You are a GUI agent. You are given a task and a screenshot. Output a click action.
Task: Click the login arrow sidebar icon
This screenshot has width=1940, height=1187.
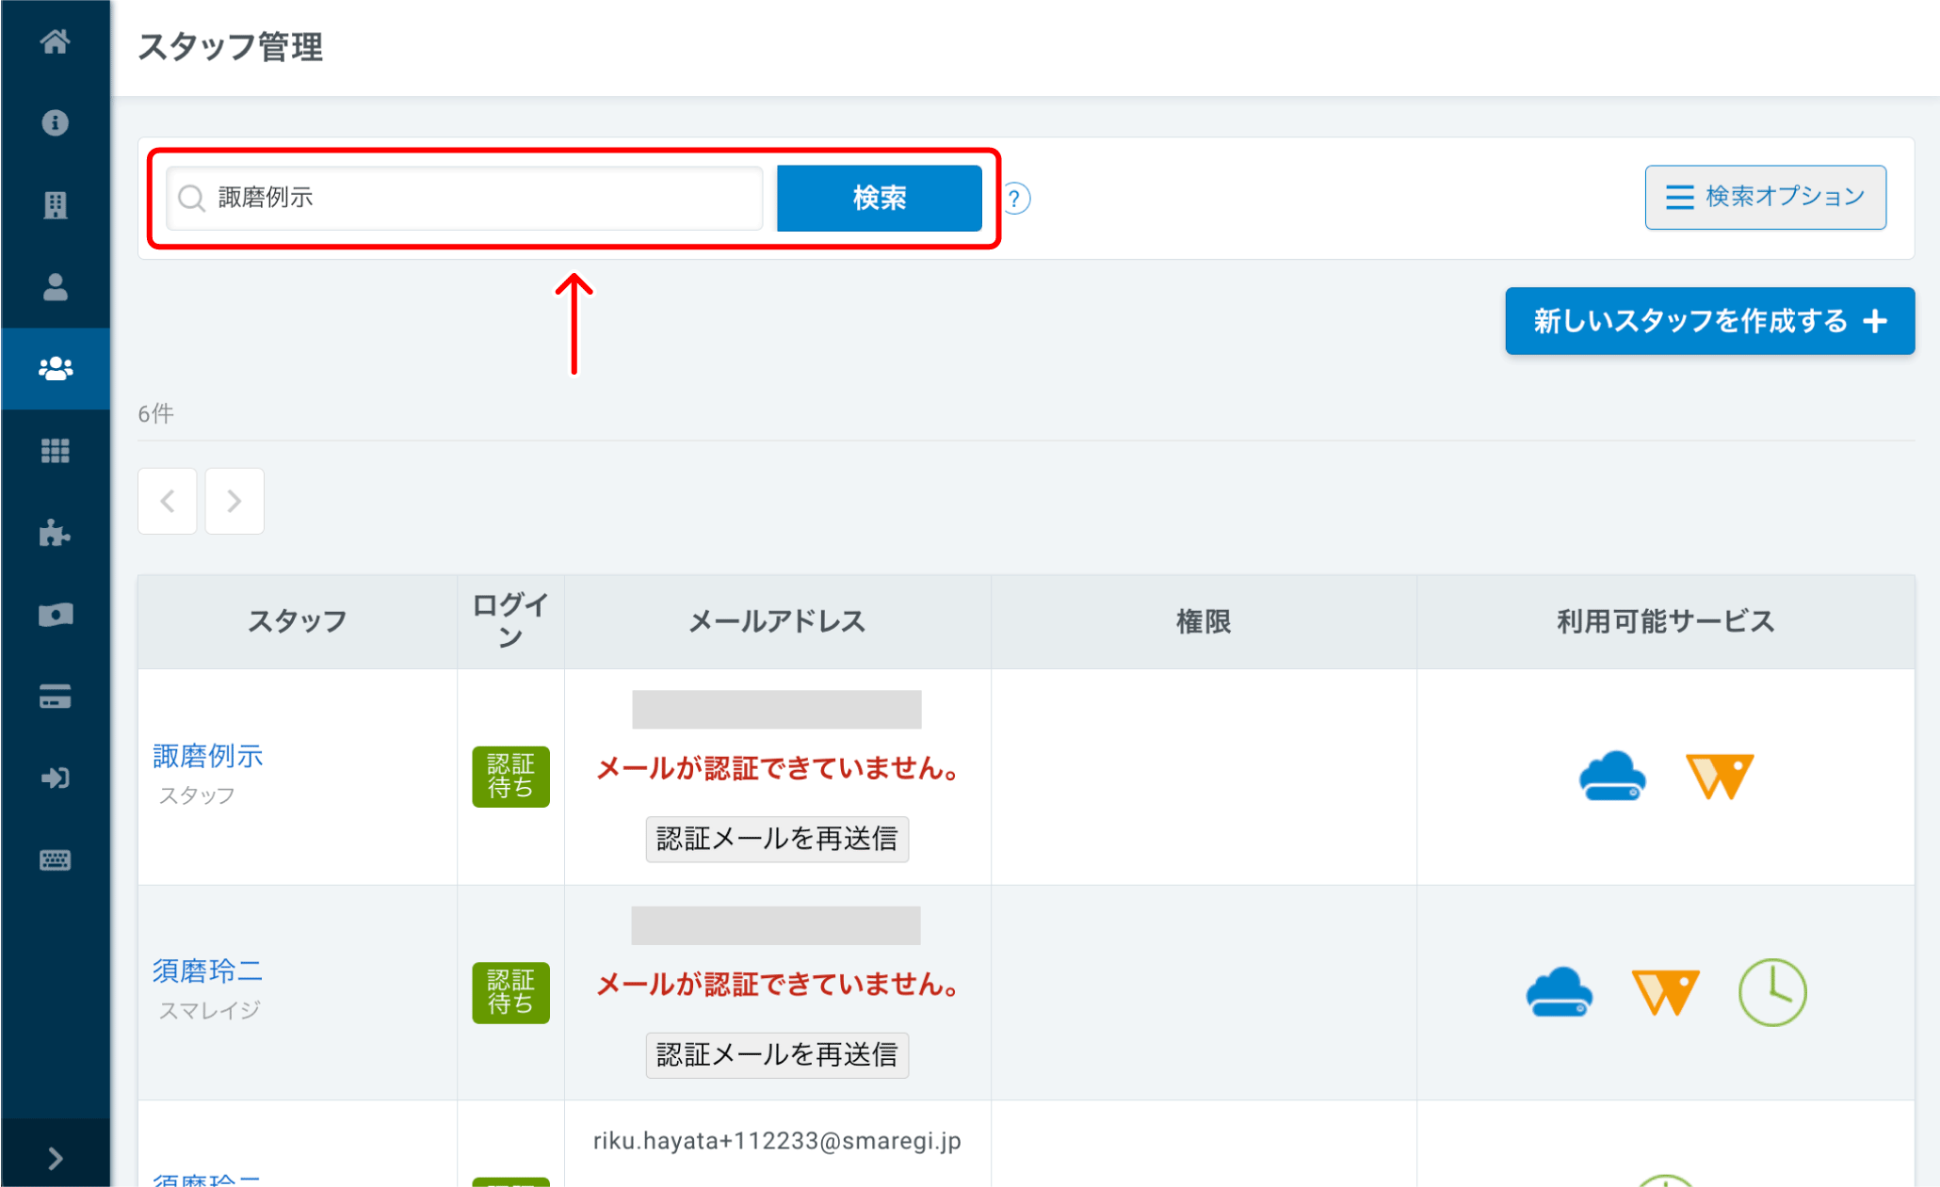click(55, 778)
